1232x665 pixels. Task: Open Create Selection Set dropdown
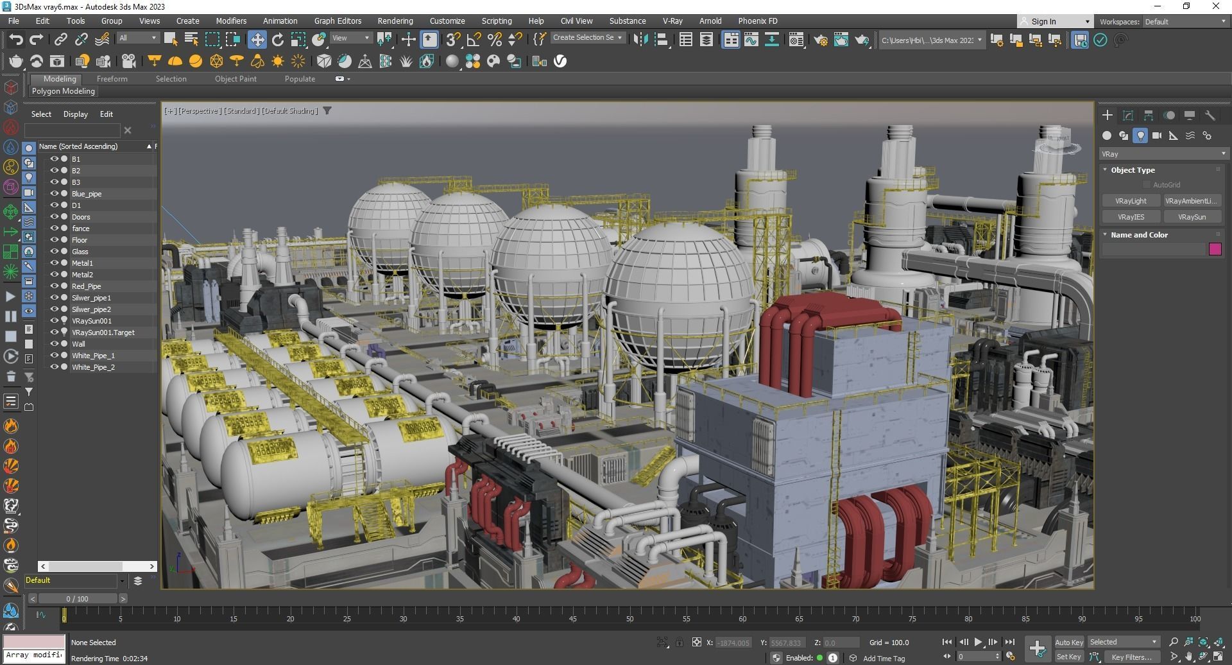pyautogui.click(x=588, y=38)
